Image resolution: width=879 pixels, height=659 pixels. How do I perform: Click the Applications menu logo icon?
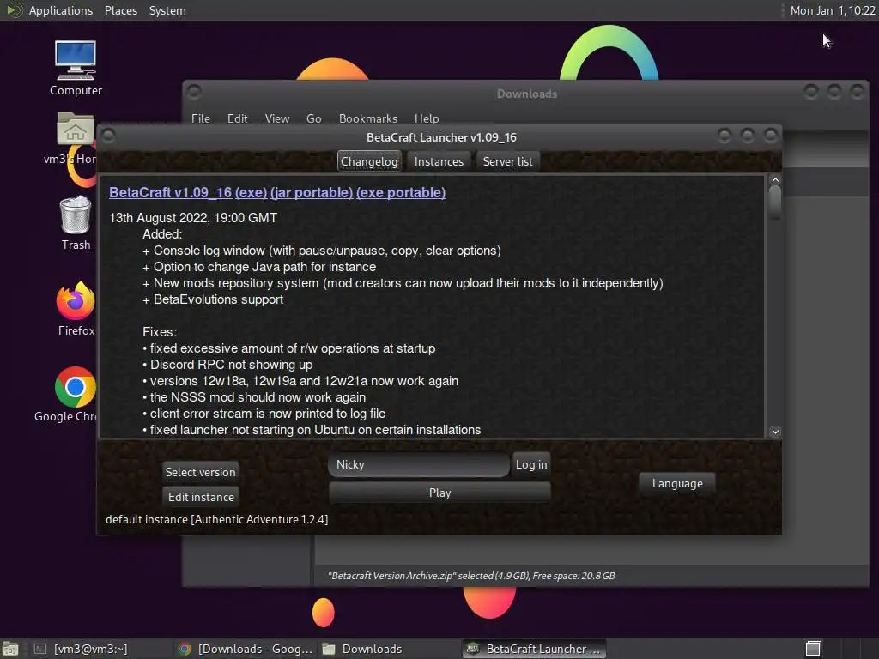(x=14, y=10)
